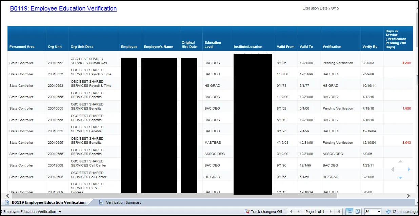Go to the first page of report
The height and width of the screenshot is (216, 419).
[291, 212]
